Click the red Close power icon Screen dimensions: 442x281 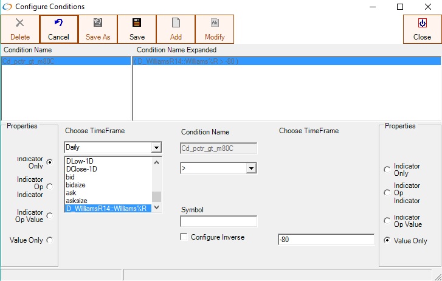pyautogui.click(x=422, y=23)
